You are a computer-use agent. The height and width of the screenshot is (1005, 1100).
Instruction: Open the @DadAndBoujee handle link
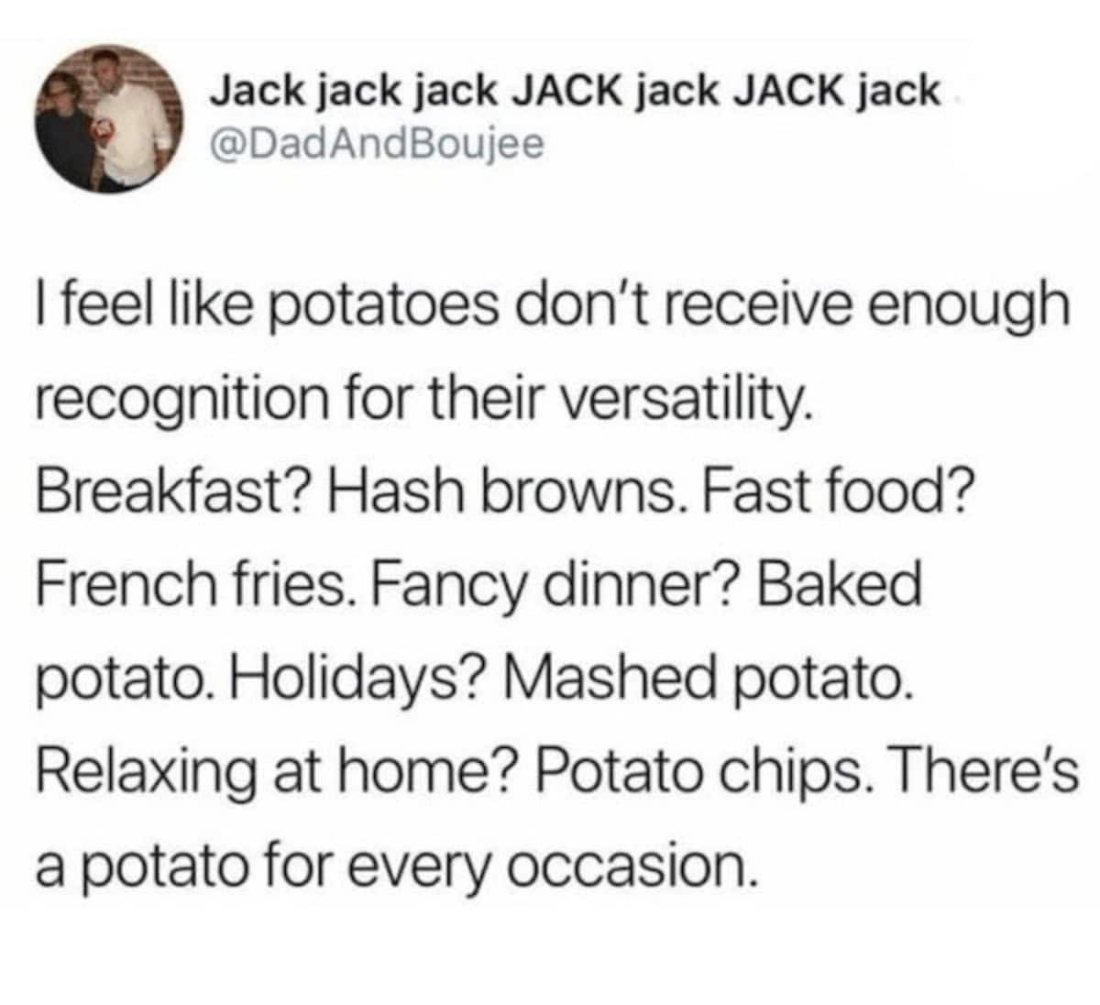pos(378,143)
